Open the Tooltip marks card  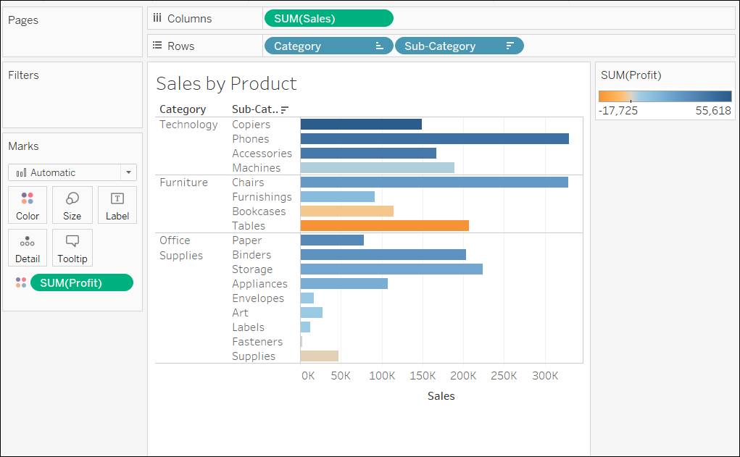point(72,248)
